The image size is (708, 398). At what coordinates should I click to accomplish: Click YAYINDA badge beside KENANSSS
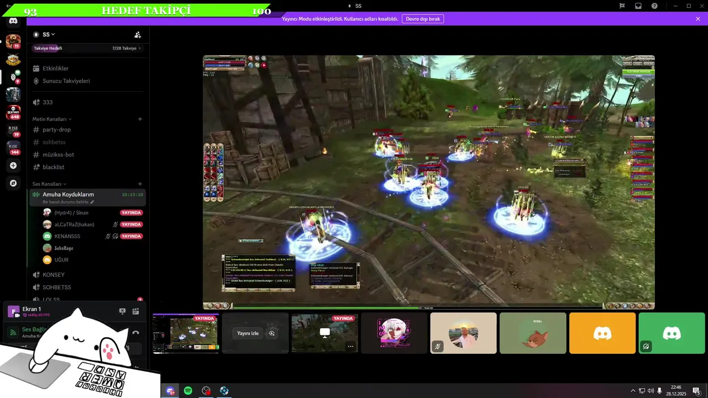[131, 236]
